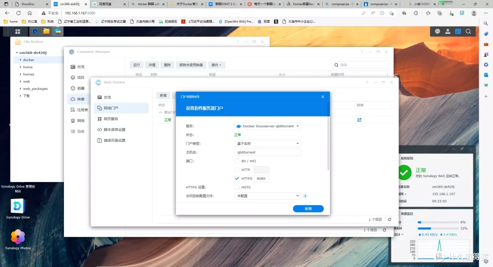Open Synology Drive desktop icon
This screenshot has height=267, width=493.
click(18, 209)
